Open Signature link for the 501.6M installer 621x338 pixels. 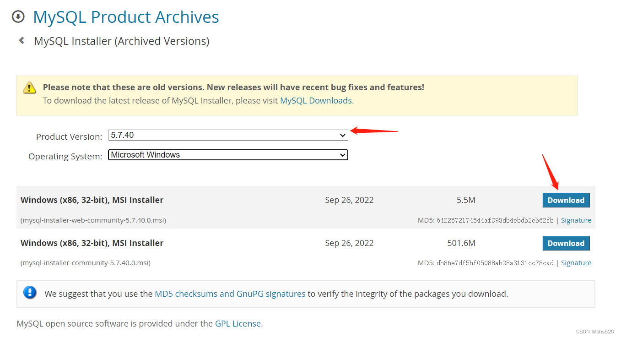point(576,263)
